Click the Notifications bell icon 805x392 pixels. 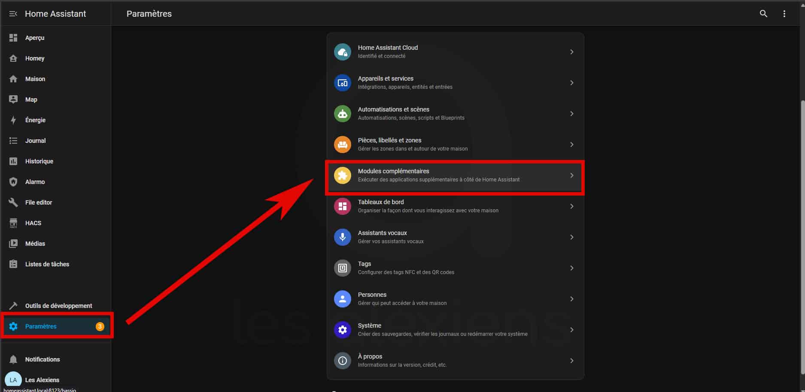(x=13, y=359)
